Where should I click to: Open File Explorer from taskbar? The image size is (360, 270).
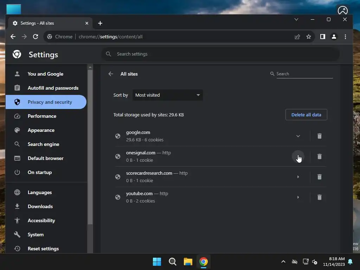point(188,262)
